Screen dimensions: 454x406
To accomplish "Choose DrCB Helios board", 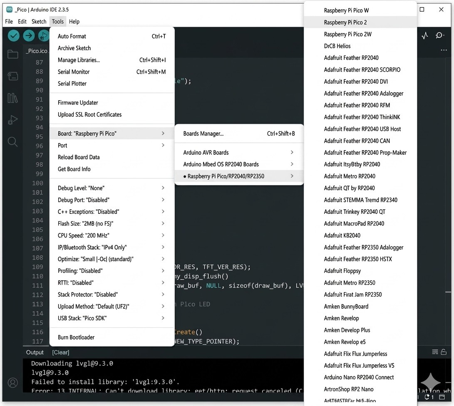I will click(x=360, y=46).
